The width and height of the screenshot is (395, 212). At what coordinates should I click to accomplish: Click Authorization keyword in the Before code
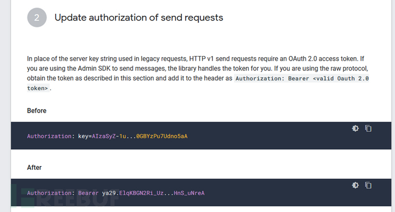click(x=49, y=137)
